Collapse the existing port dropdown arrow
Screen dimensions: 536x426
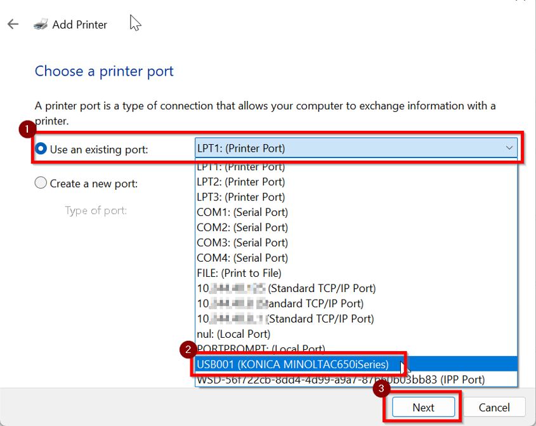point(509,149)
